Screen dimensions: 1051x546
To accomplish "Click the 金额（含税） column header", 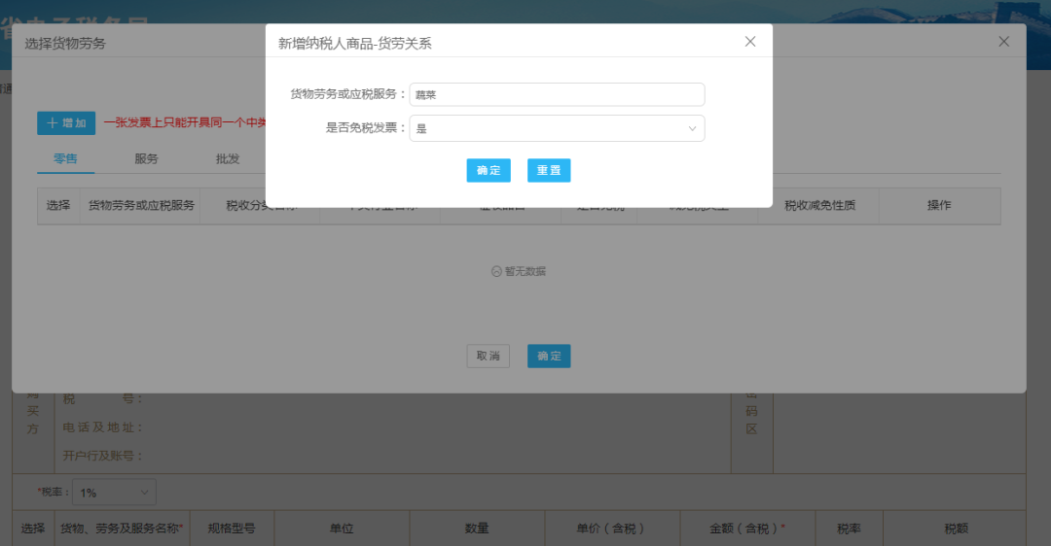I will pos(748,529).
